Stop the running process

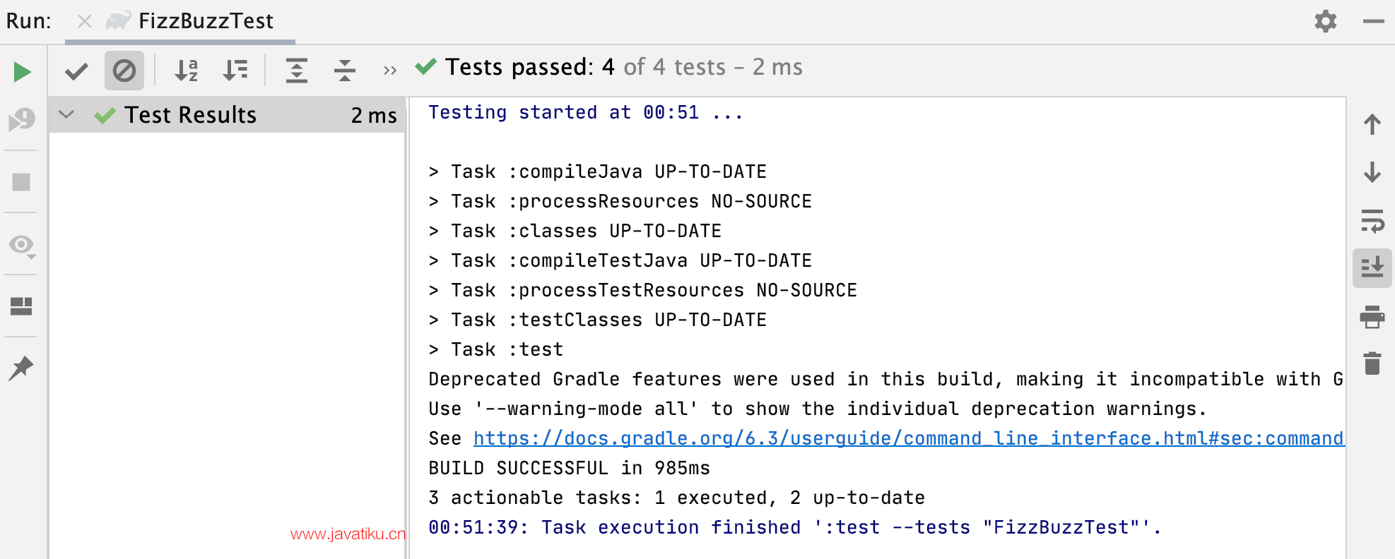pos(22,182)
